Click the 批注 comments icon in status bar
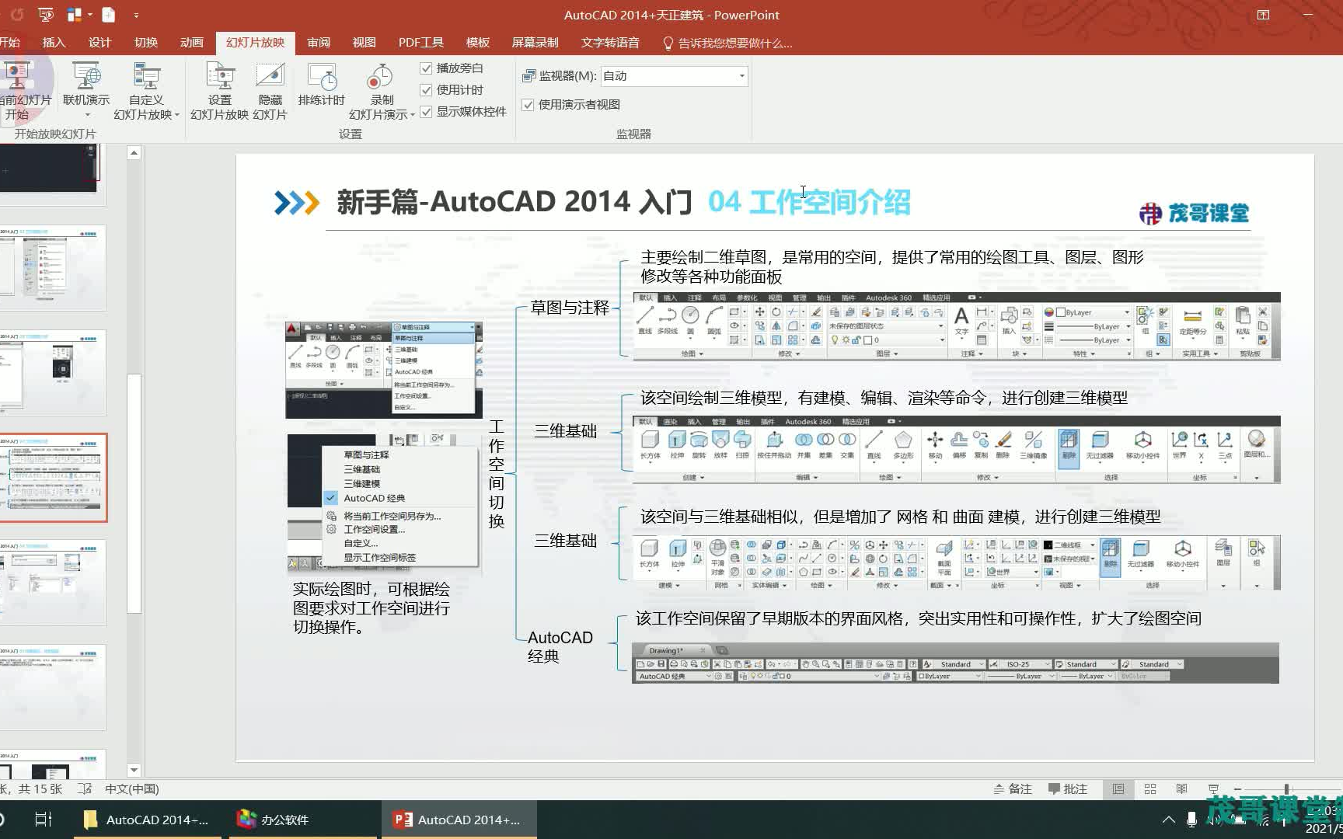 pyautogui.click(x=1069, y=789)
